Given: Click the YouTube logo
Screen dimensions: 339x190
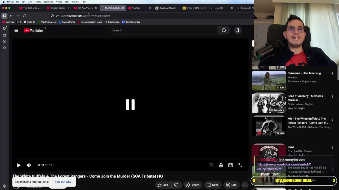Looking at the screenshot, I should coord(33,30).
